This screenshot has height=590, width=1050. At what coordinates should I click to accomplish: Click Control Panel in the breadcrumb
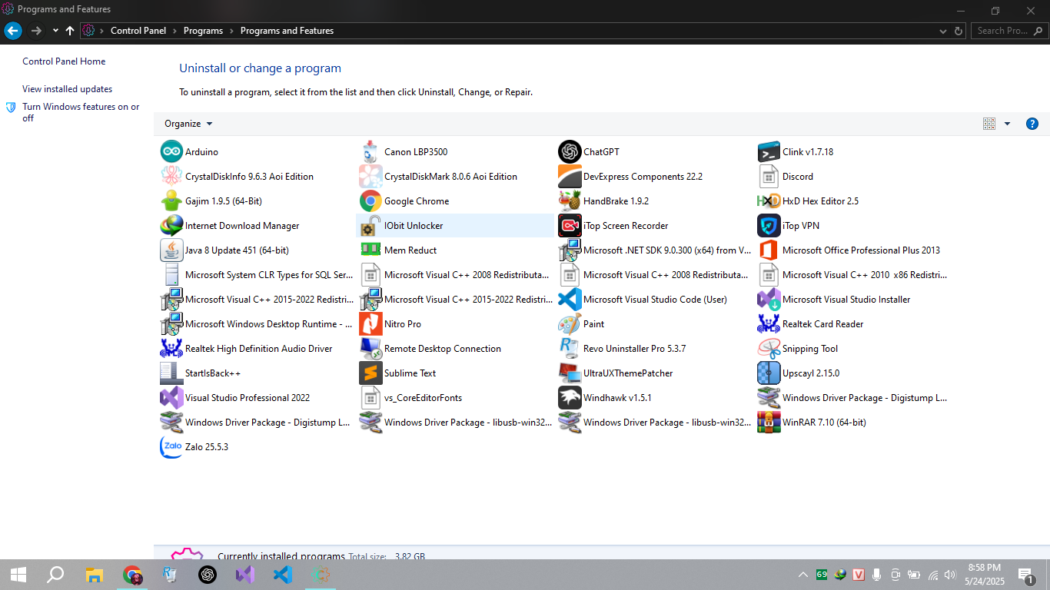coord(138,31)
